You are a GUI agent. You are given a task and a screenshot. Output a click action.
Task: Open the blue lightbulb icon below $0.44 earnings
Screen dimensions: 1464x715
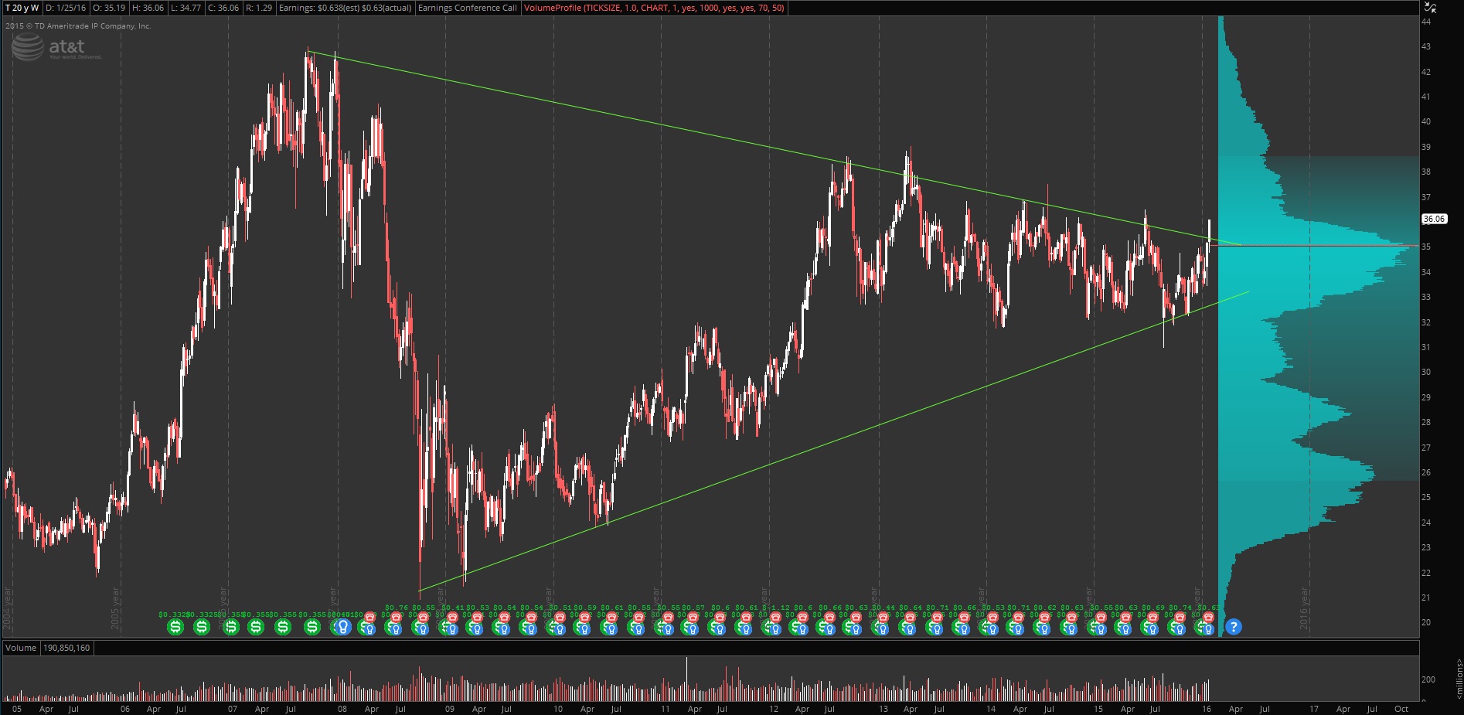(882, 629)
